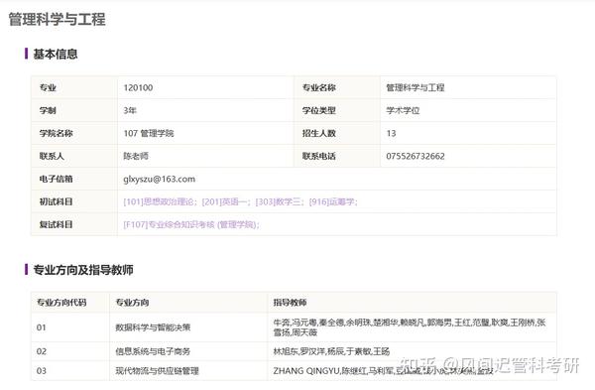
Task: Click the advisor list starting with ZHANG QINGYU
Action: tap(383, 370)
